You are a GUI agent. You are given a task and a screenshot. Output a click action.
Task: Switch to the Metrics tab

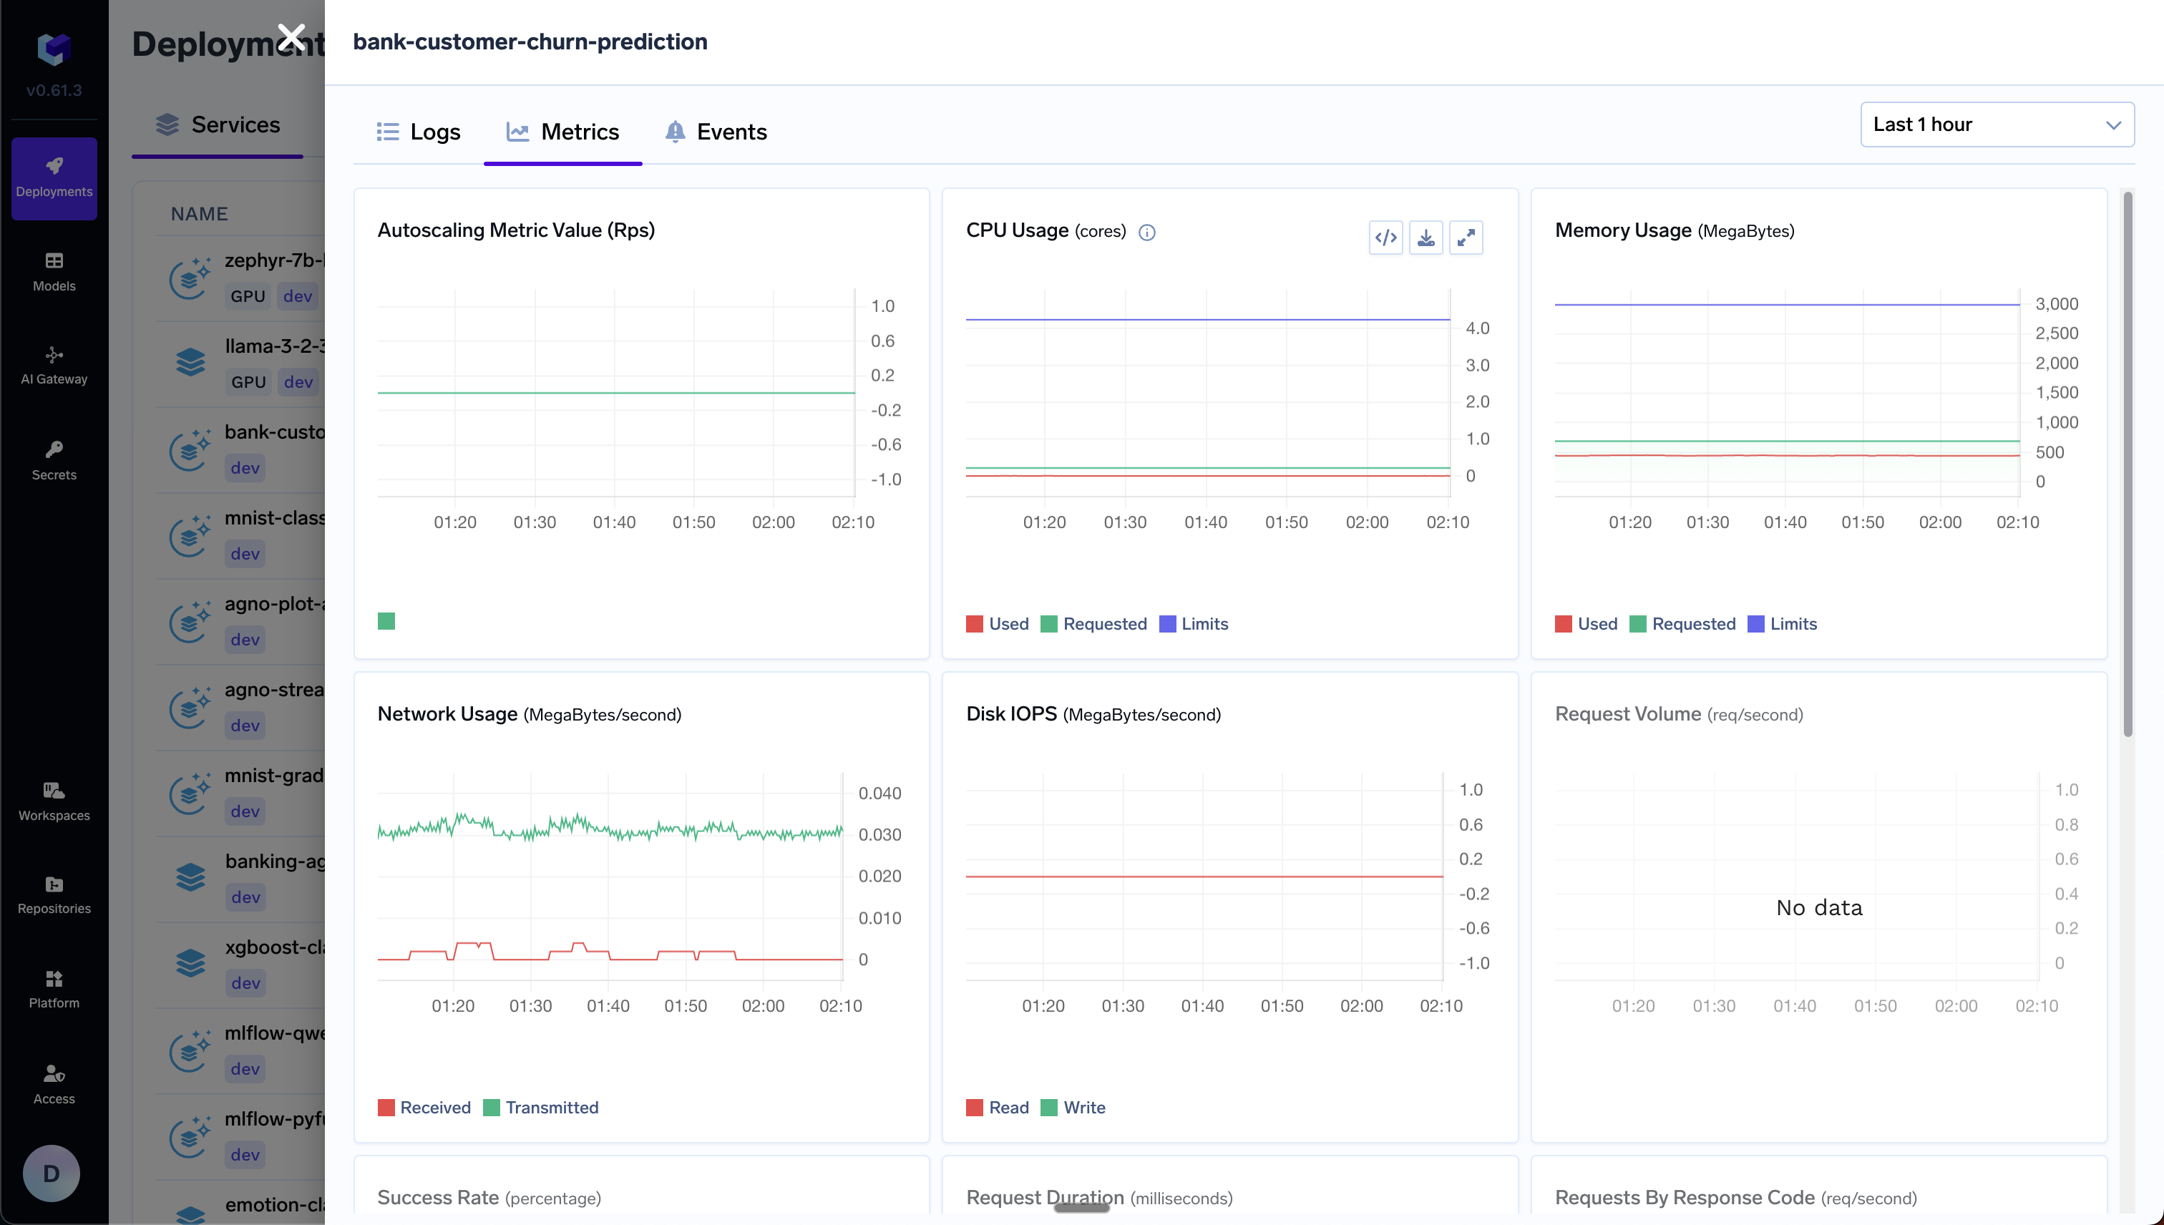click(x=563, y=131)
